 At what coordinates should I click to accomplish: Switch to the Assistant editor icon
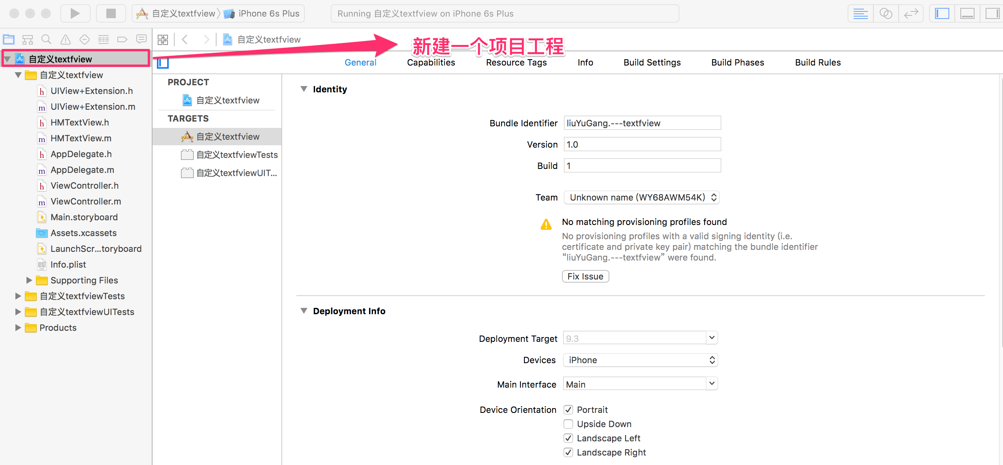pyautogui.click(x=886, y=13)
